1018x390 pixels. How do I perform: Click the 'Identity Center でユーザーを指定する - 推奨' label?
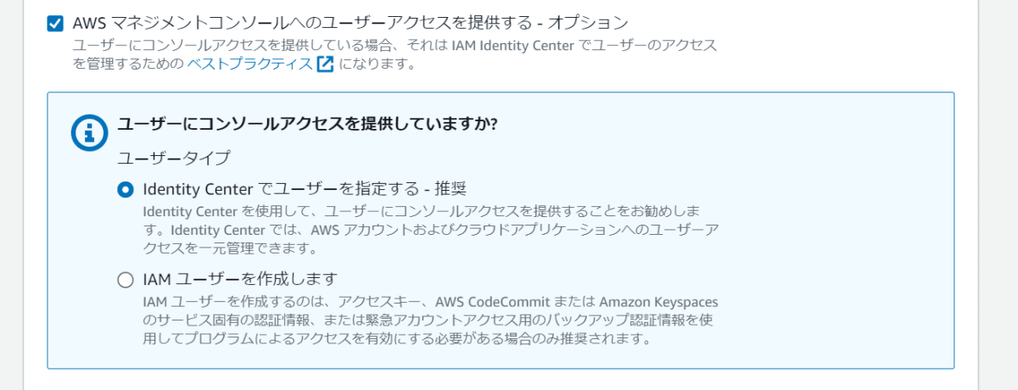[305, 188]
